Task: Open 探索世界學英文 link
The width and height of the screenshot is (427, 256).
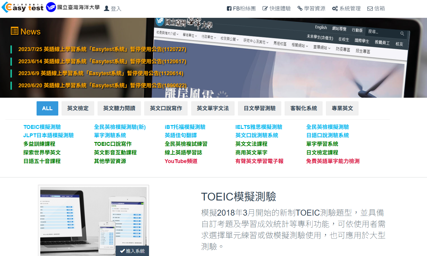Action: coord(42,153)
